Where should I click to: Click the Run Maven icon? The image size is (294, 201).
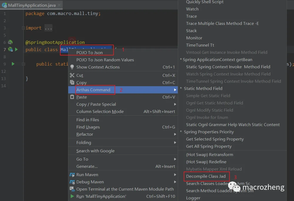pos(72,175)
